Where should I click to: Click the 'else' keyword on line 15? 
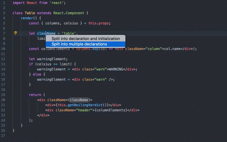pyautogui.click(x=37, y=74)
